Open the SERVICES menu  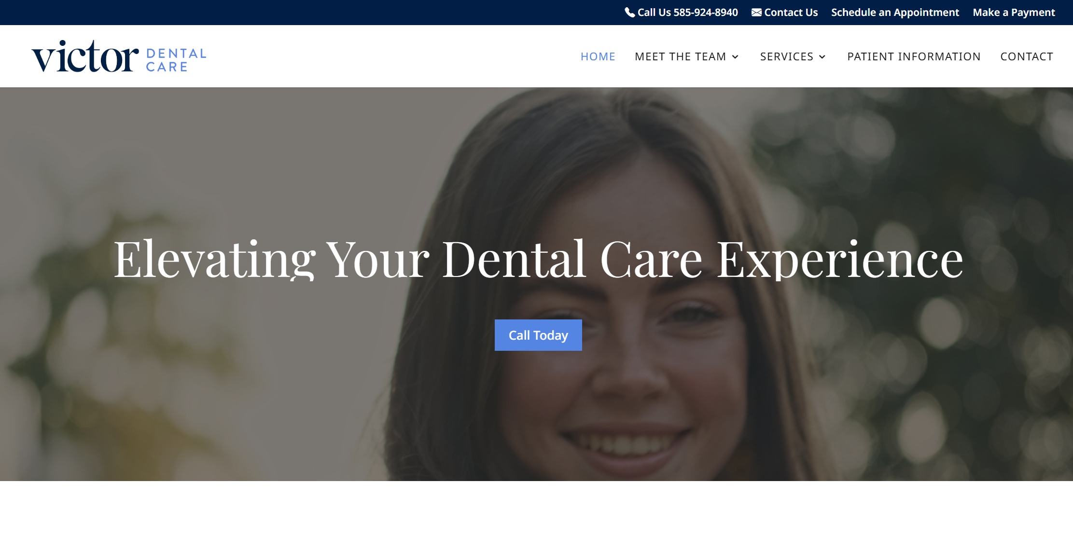pos(787,56)
